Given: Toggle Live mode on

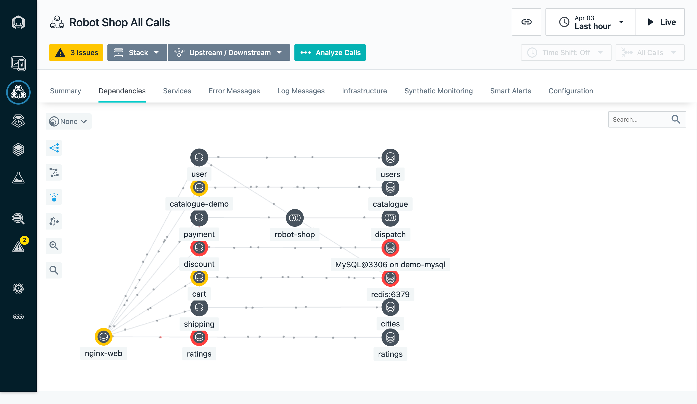Looking at the screenshot, I should point(661,22).
